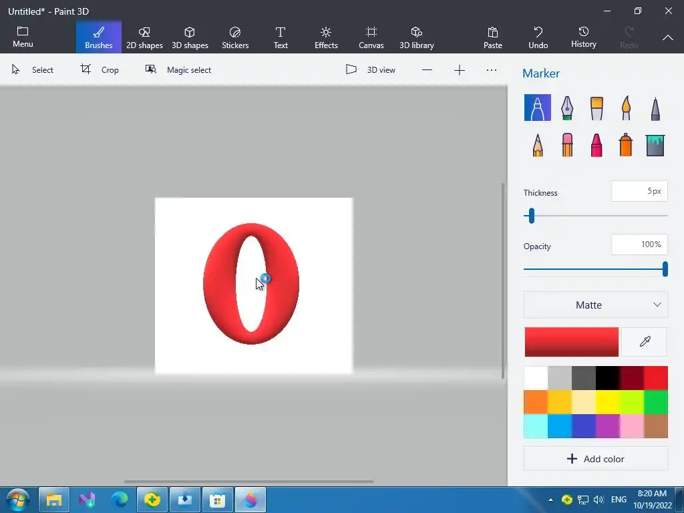Expand the Matte material dropdown
Image resolution: width=684 pixels, height=513 pixels.
595,305
